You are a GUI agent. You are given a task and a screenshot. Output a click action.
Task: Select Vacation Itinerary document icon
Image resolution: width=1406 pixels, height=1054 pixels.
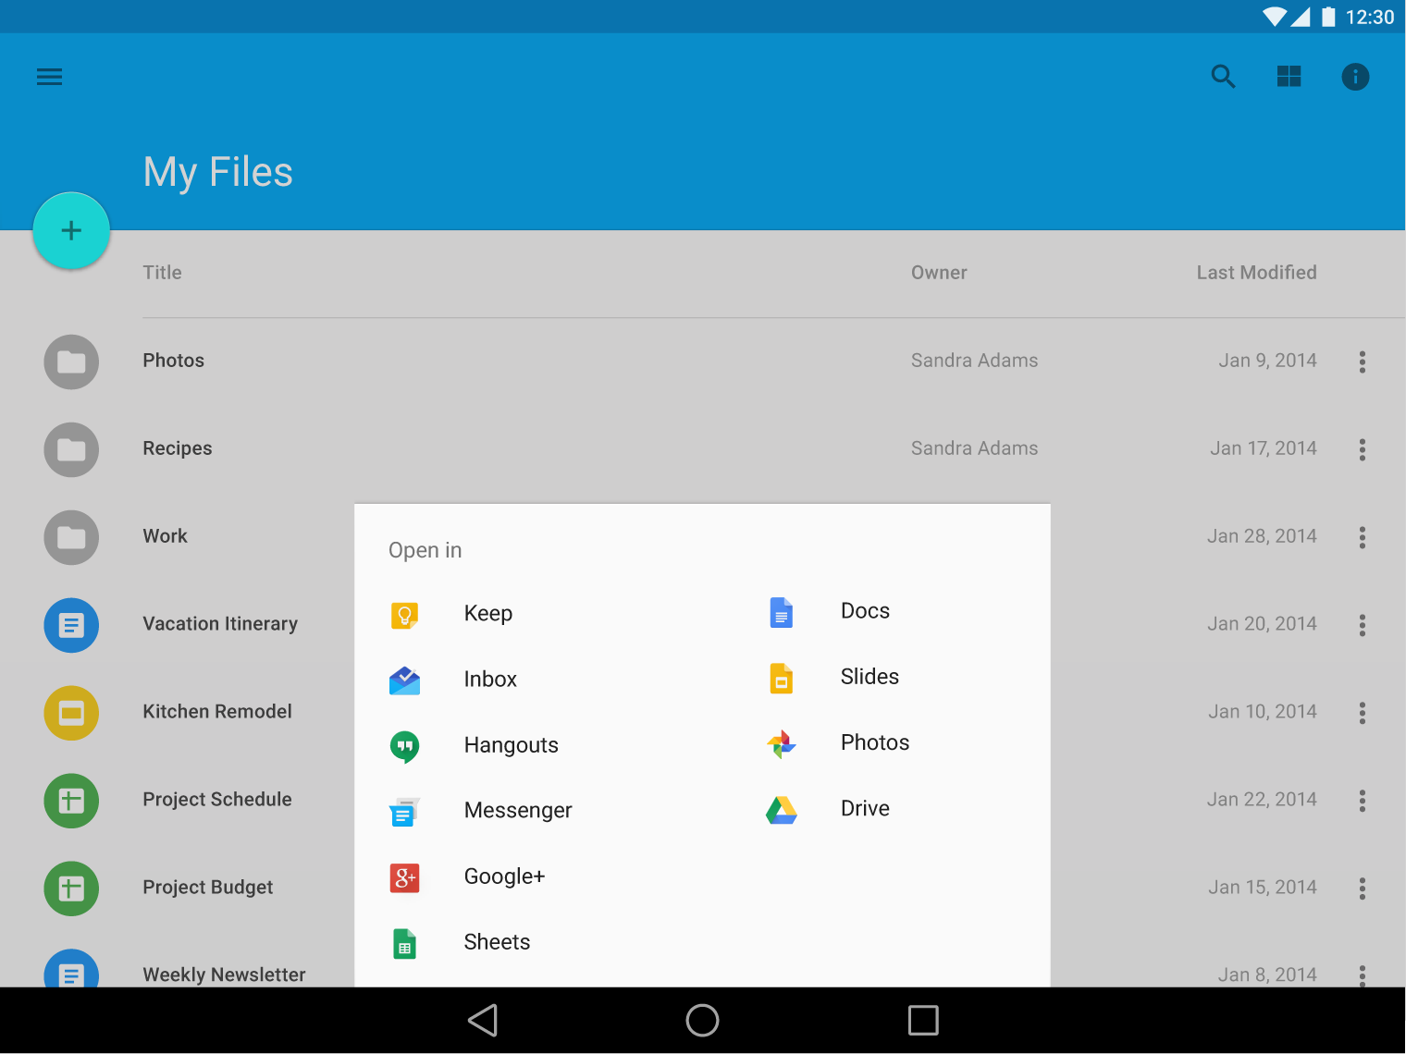click(71, 625)
